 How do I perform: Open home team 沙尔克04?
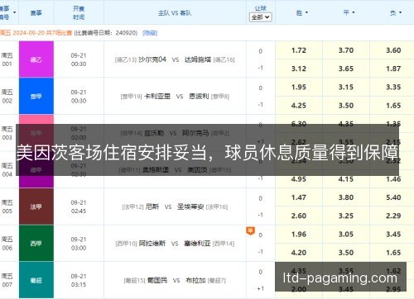click(x=152, y=59)
